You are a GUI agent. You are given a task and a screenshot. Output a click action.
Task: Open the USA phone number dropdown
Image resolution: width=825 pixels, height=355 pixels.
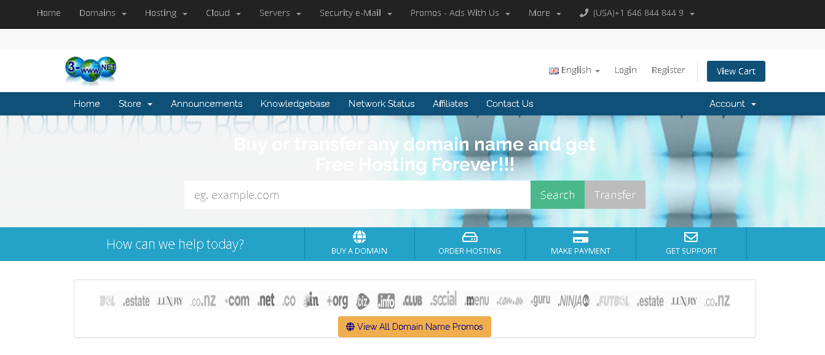pos(637,13)
